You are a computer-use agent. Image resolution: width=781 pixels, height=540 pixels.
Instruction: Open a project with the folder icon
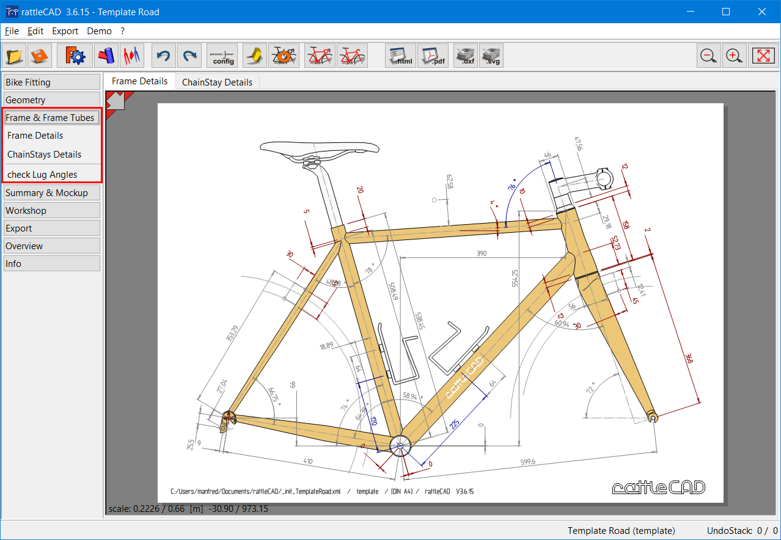point(14,56)
